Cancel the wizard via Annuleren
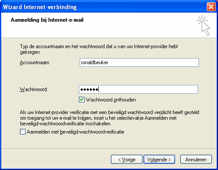218x170 pixels. point(196,160)
